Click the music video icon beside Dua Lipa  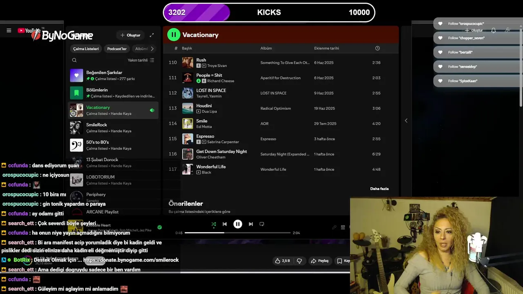(x=199, y=111)
